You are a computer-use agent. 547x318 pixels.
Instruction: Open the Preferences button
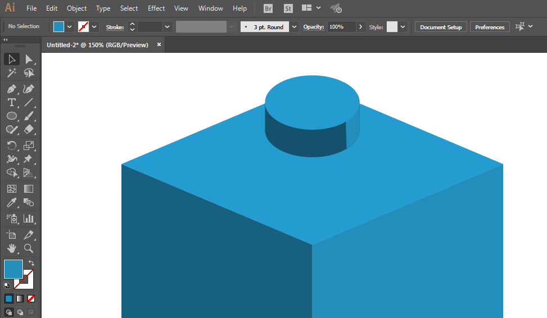490,27
